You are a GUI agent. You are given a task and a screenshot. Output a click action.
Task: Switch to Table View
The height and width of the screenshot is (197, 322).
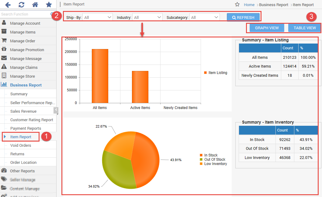pos(305,28)
